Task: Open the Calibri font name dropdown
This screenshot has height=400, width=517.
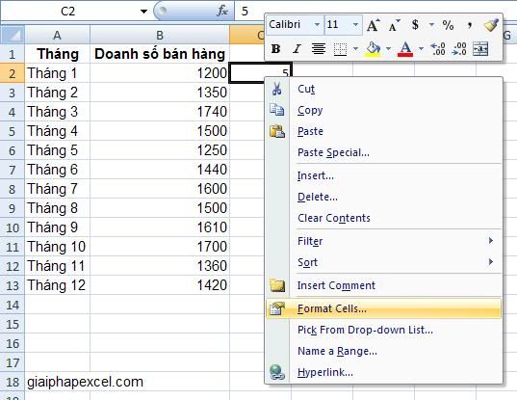Action: [317, 25]
